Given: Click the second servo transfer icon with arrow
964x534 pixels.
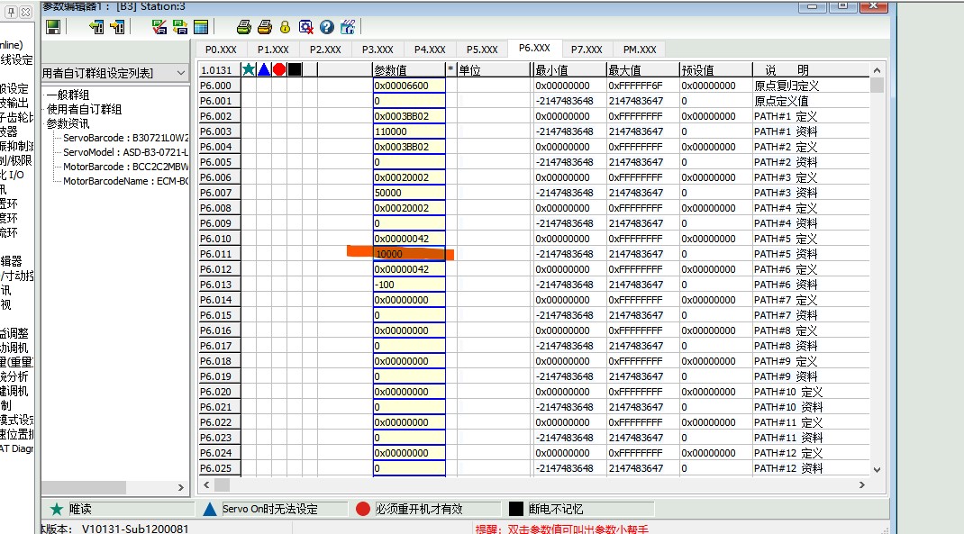Looking at the screenshot, I should 116,27.
